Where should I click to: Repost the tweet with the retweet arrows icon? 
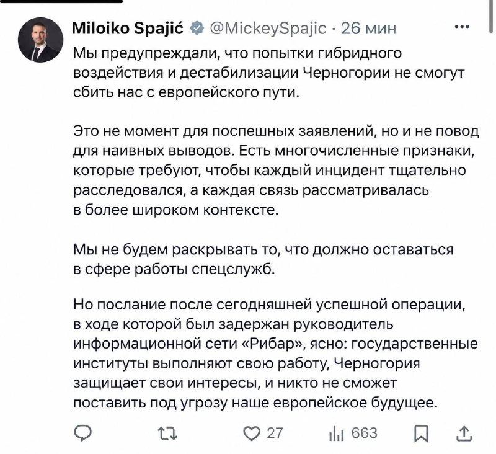(x=167, y=434)
